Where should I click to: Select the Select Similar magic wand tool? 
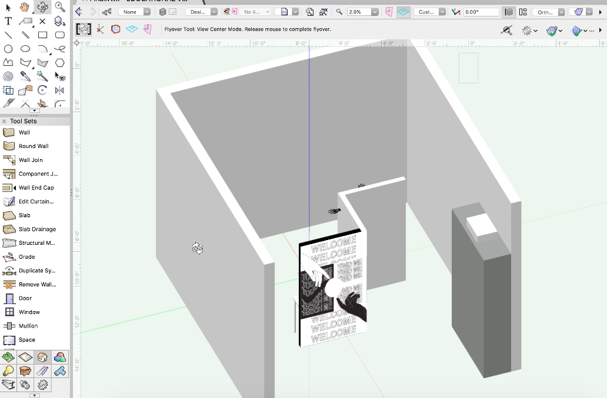click(x=42, y=76)
